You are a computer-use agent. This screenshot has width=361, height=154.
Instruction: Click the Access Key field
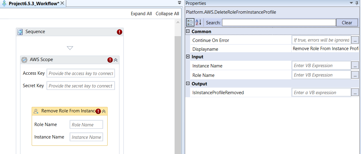81,74
